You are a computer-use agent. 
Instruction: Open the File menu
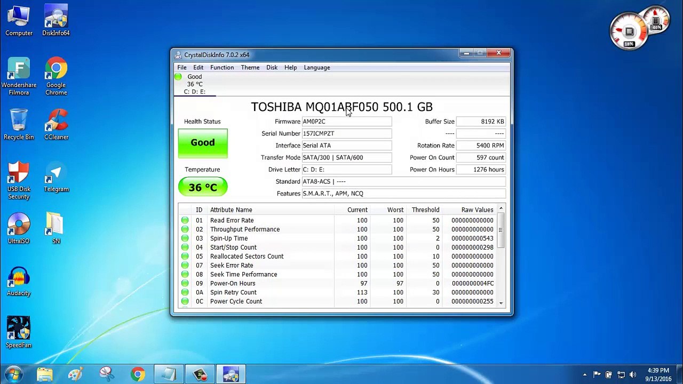coord(182,68)
